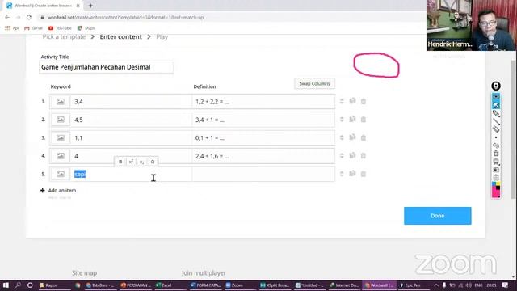Click the Activity Title input field

pos(106,67)
